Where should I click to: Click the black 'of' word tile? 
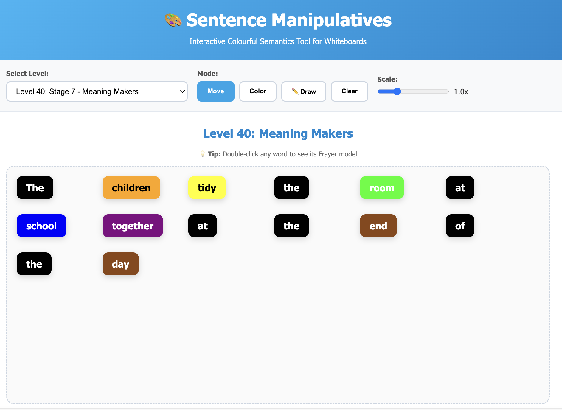(x=460, y=226)
